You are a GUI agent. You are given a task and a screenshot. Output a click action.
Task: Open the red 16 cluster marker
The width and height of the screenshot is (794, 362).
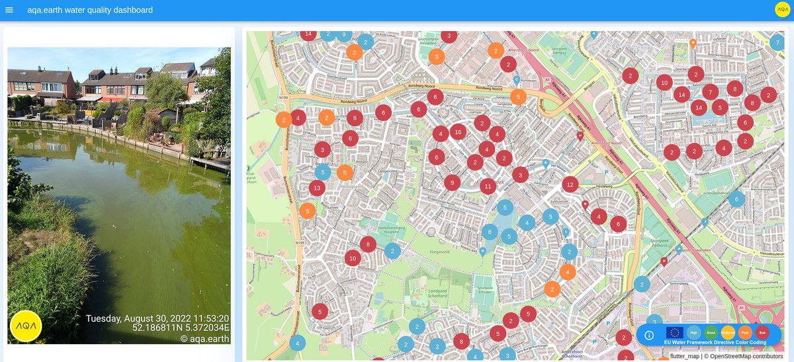click(458, 132)
